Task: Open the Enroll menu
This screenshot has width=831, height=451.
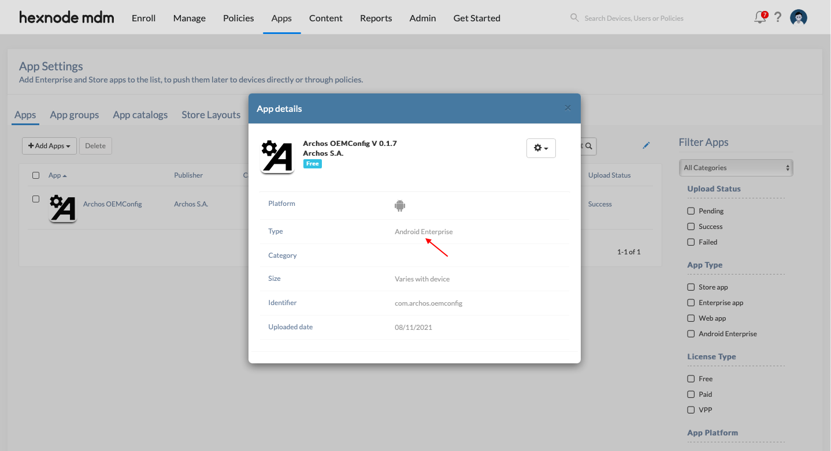Action: coord(144,18)
